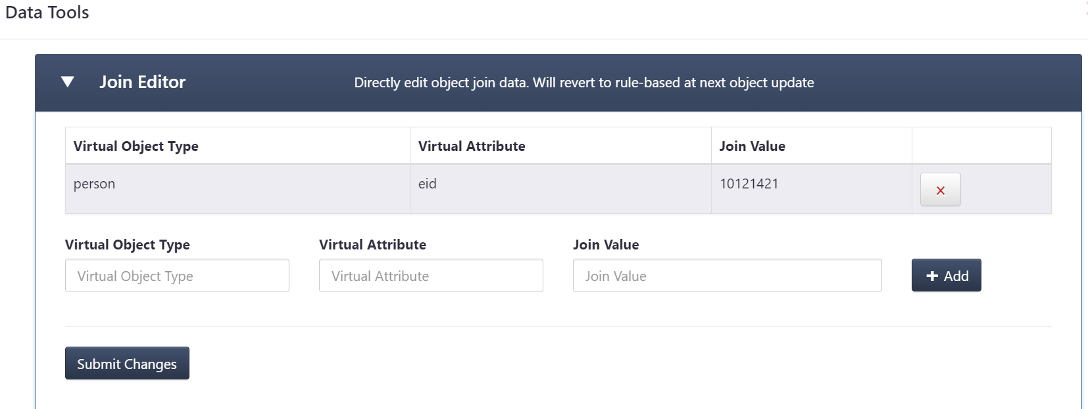Screen dimensions: 1088x409
Task: Click the person cell in table
Action: tap(237, 188)
